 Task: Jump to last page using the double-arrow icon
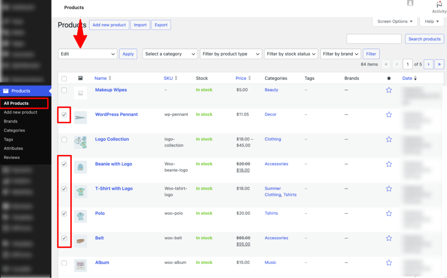click(x=439, y=64)
